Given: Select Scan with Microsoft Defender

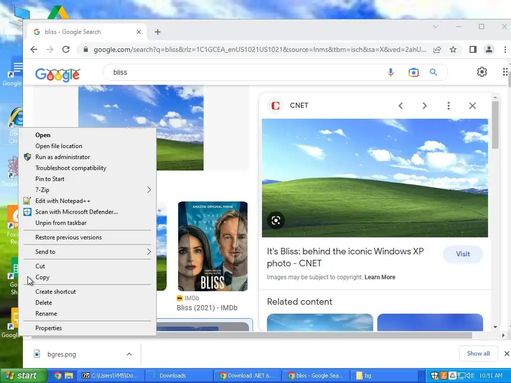Looking at the screenshot, I should click(87, 211).
